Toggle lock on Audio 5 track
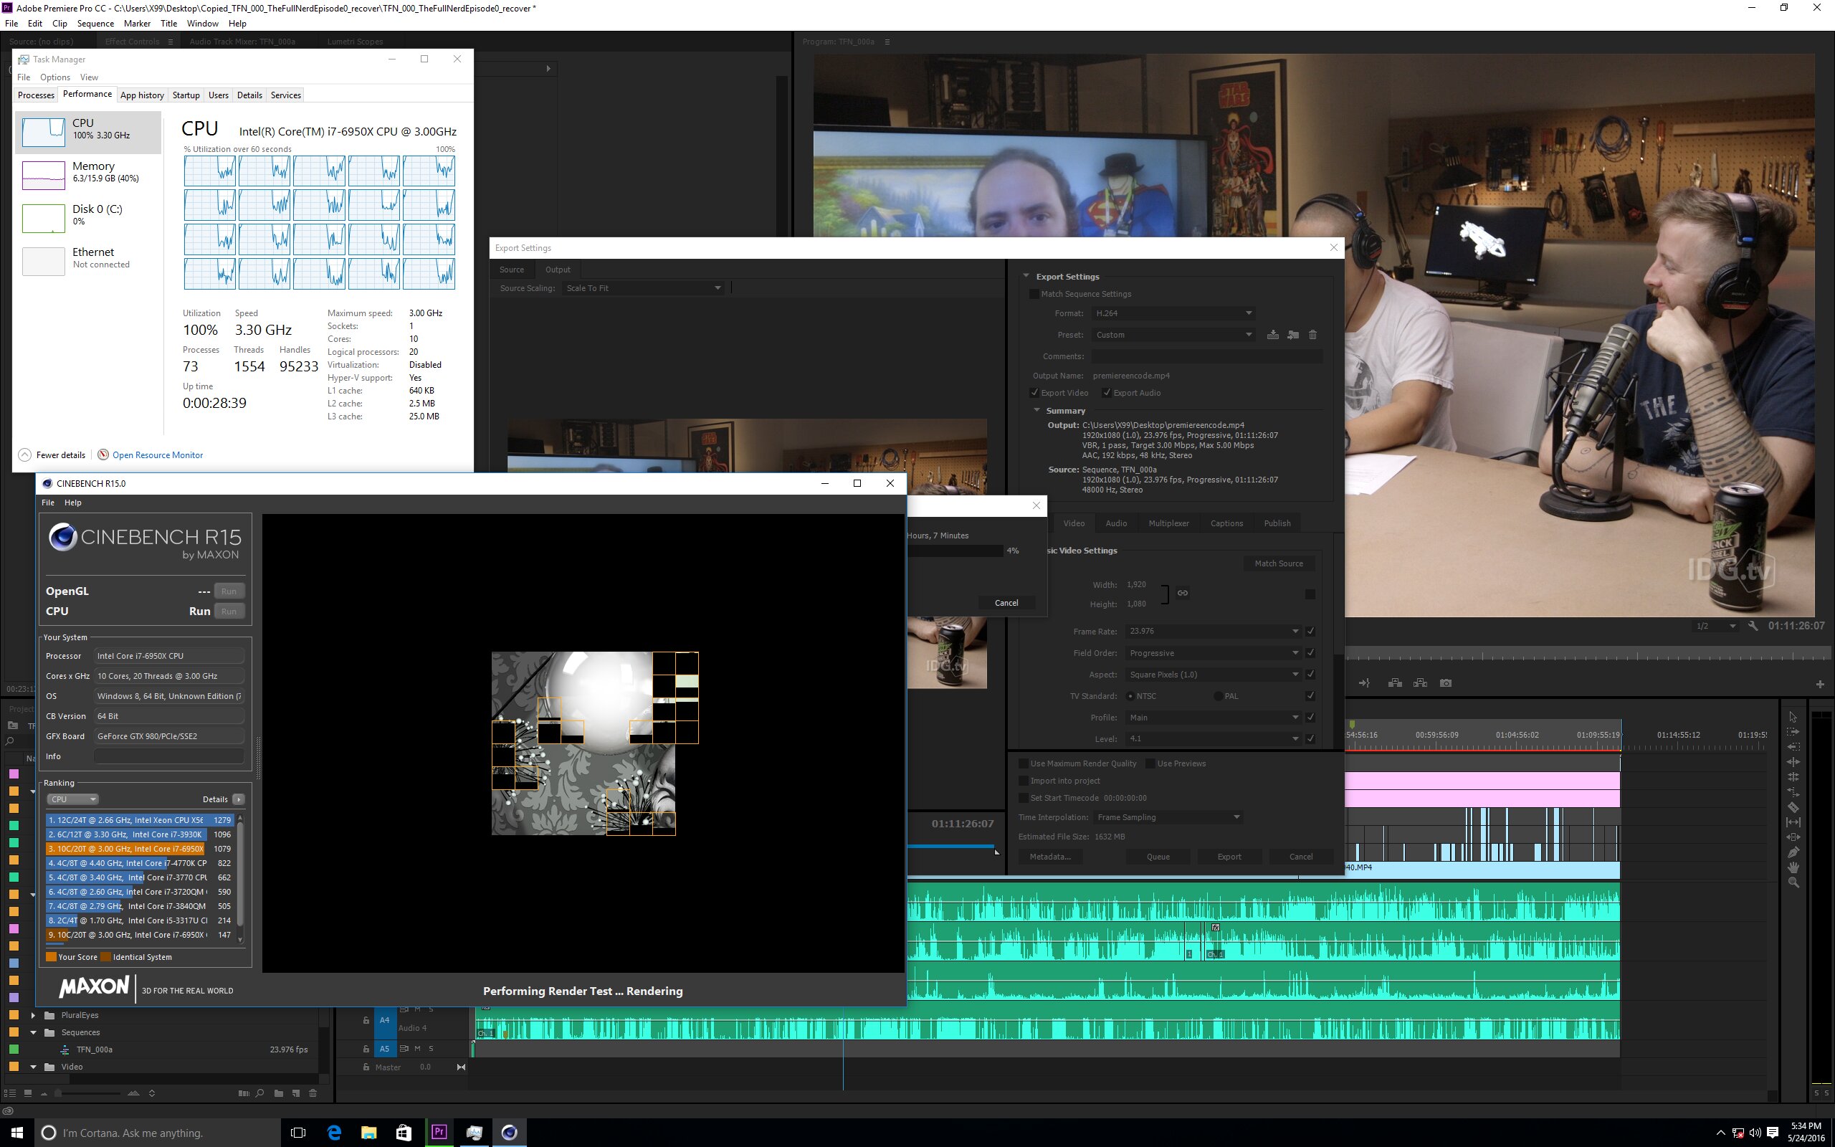 366,1049
